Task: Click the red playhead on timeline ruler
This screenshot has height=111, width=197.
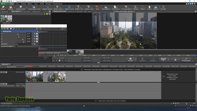Action: click(31, 66)
